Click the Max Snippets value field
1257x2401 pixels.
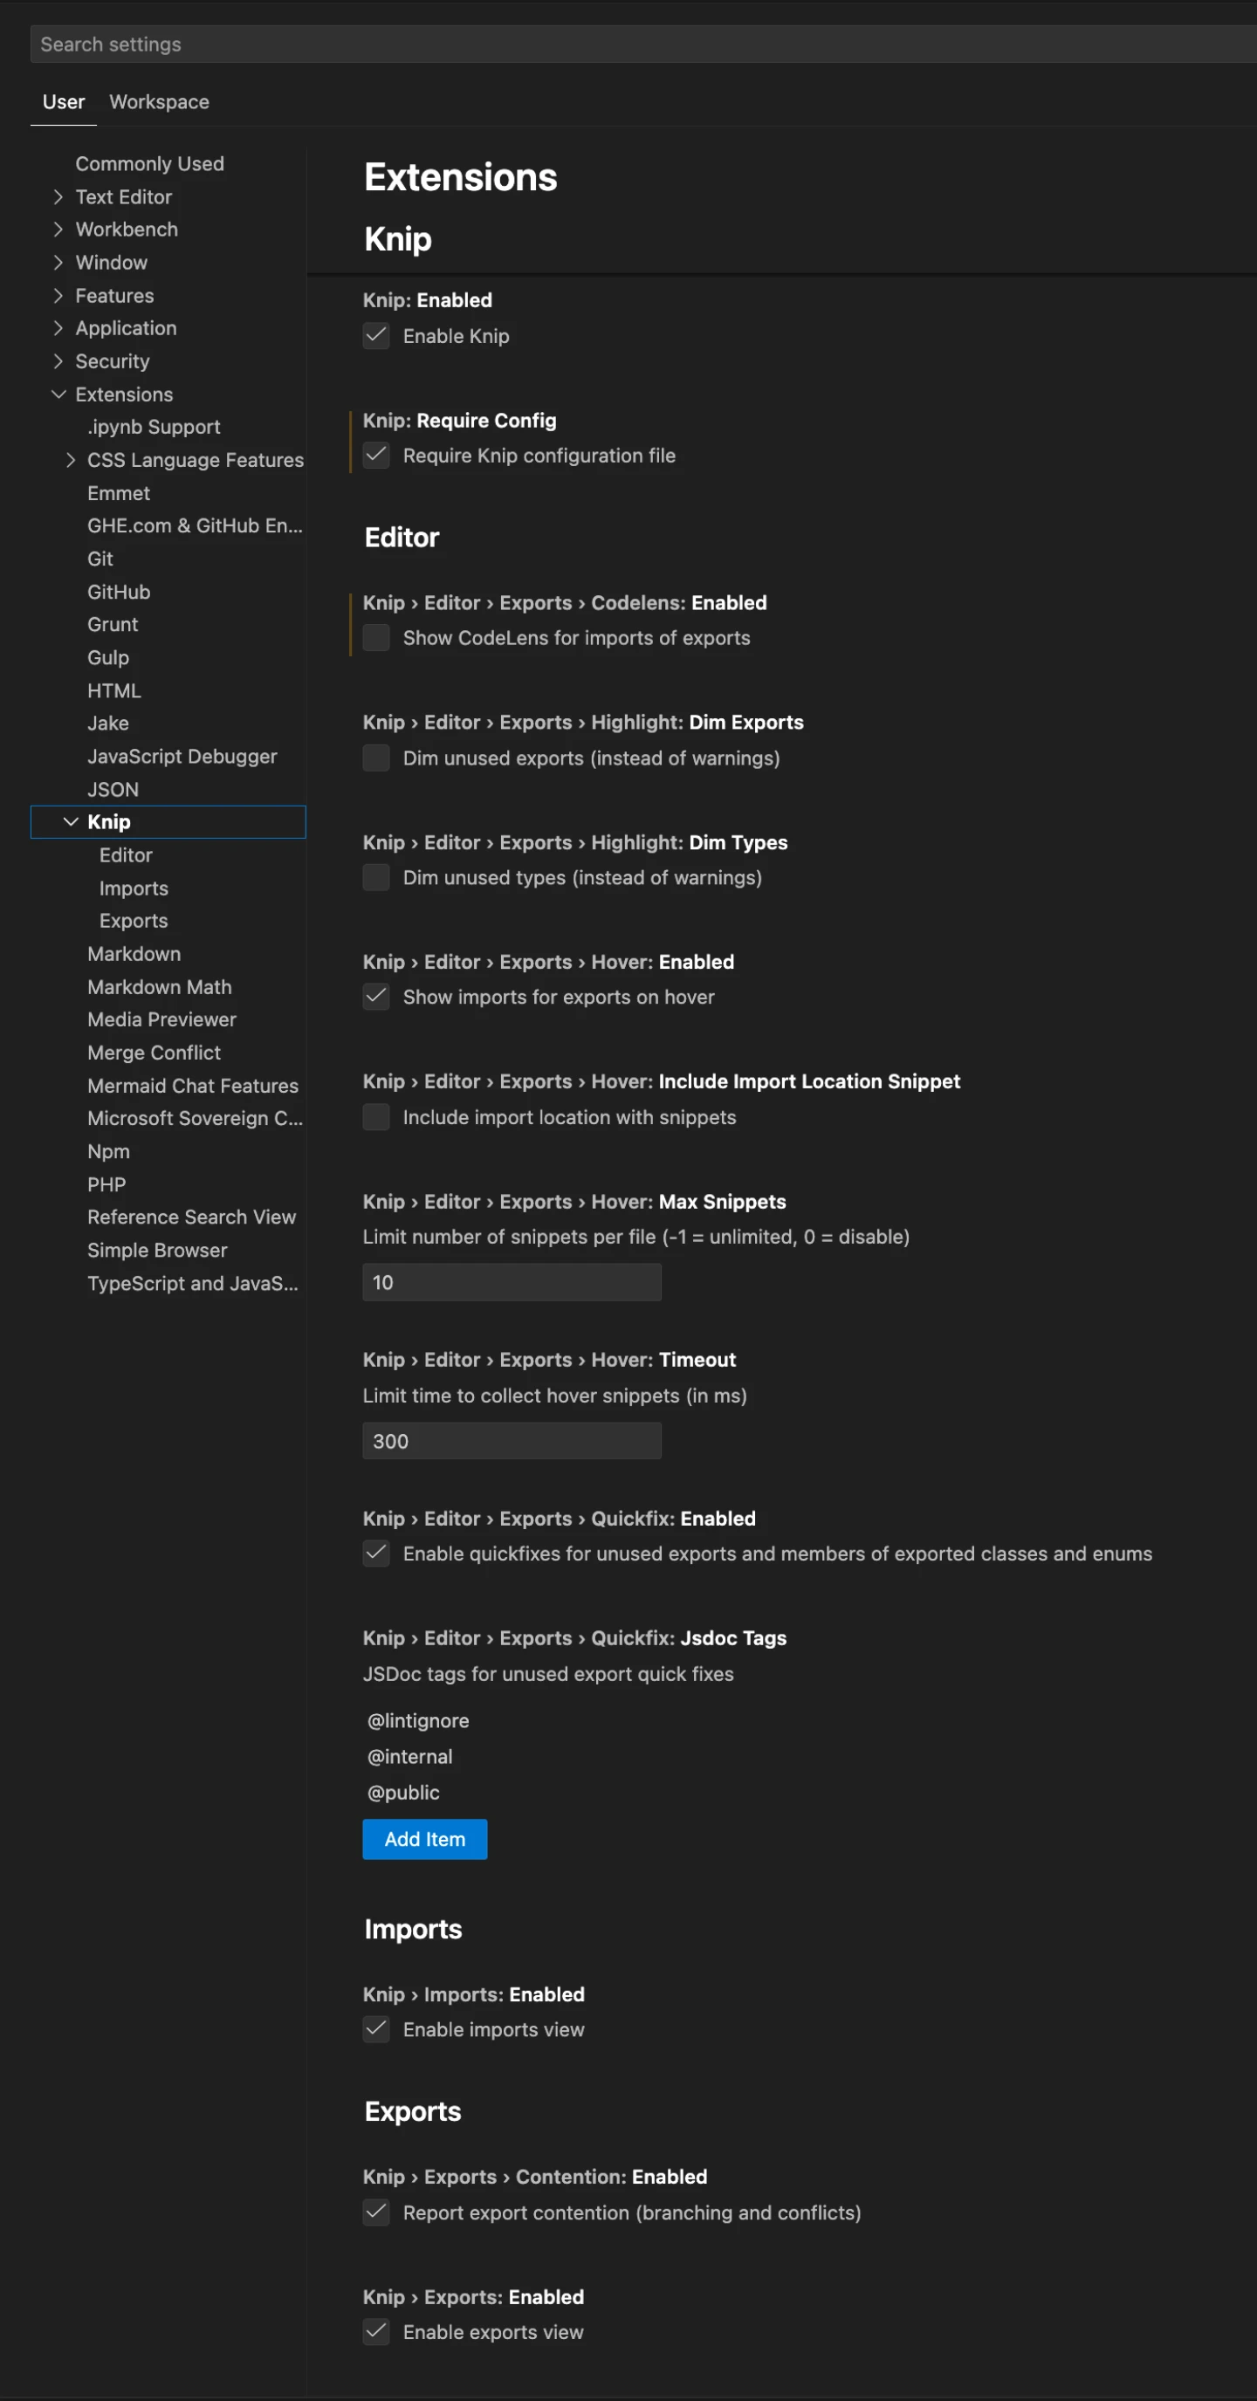point(511,1281)
